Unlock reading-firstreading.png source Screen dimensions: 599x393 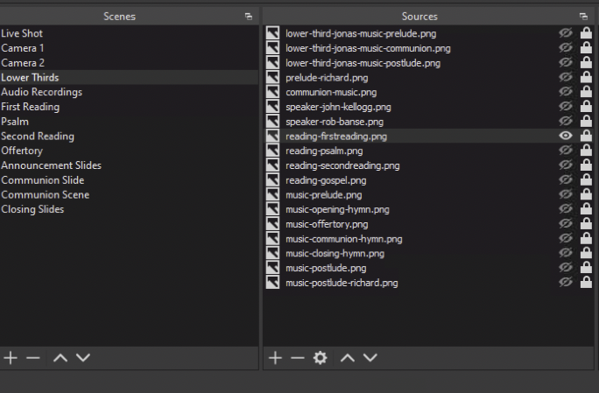[x=586, y=136]
